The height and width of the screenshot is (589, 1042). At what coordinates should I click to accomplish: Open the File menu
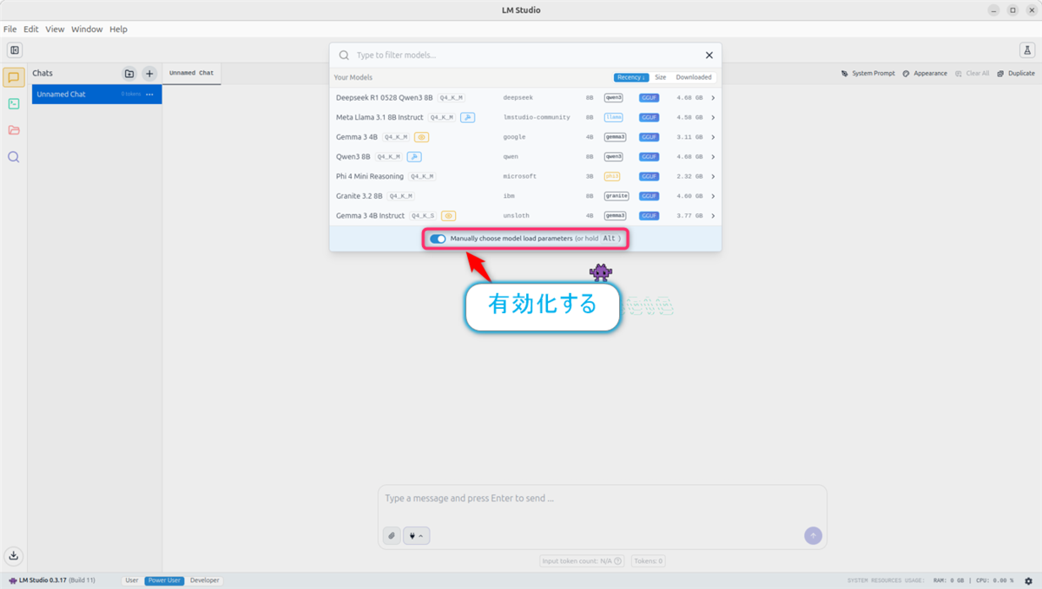pyautogui.click(x=10, y=29)
